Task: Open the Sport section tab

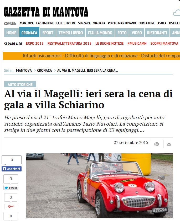Action: tap(48, 33)
